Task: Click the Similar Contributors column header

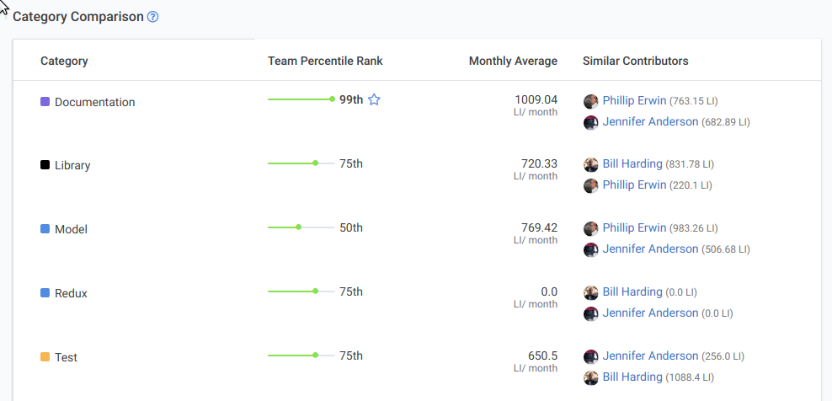Action: (x=635, y=61)
